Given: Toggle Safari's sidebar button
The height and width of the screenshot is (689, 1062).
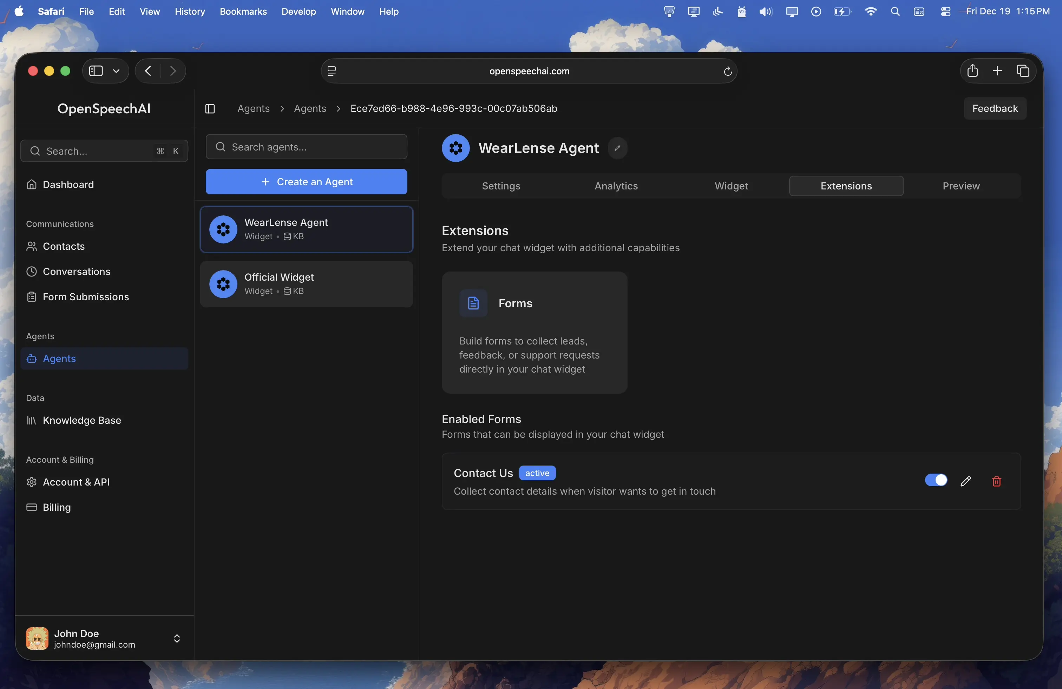Looking at the screenshot, I should tap(96, 71).
